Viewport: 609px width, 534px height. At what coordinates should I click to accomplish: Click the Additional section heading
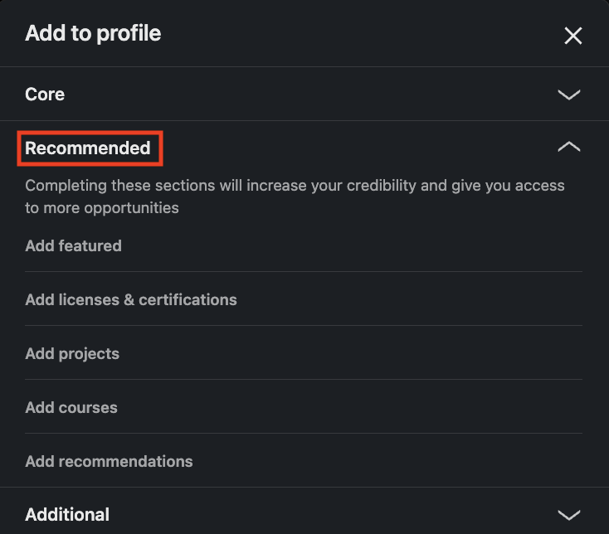pos(67,515)
